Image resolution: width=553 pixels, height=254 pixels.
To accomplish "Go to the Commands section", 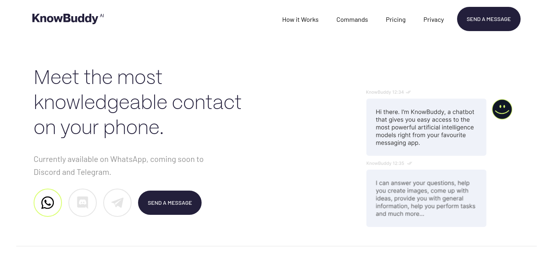I will [352, 19].
